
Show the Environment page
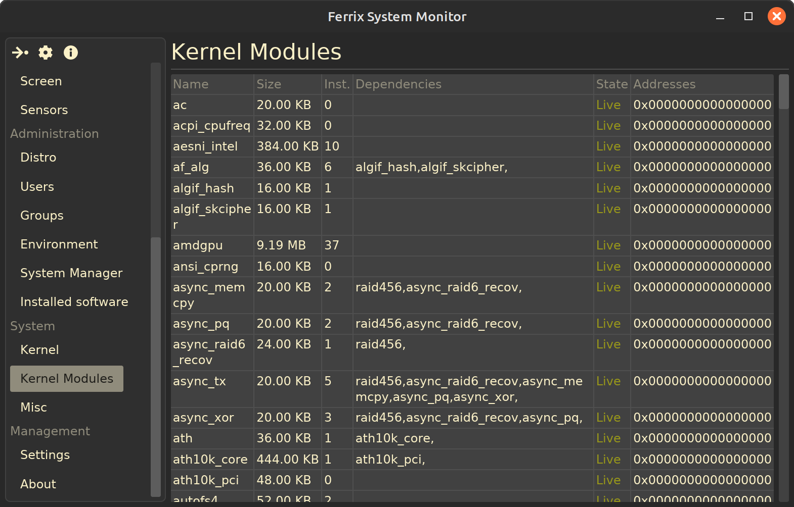click(59, 244)
